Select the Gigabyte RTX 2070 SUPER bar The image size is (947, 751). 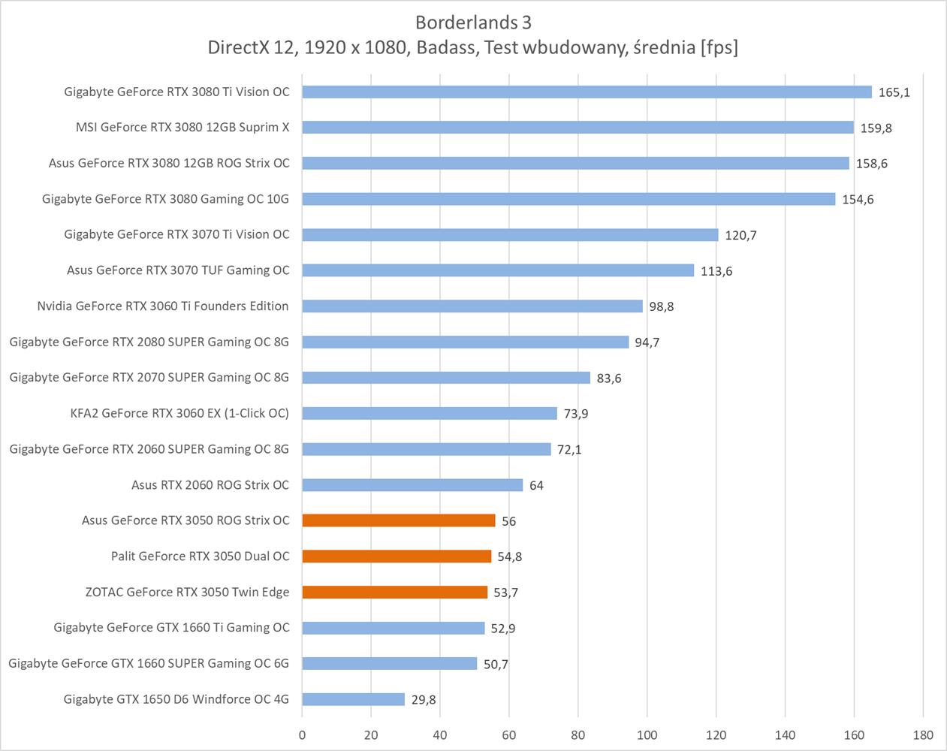click(x=446, y=378)
